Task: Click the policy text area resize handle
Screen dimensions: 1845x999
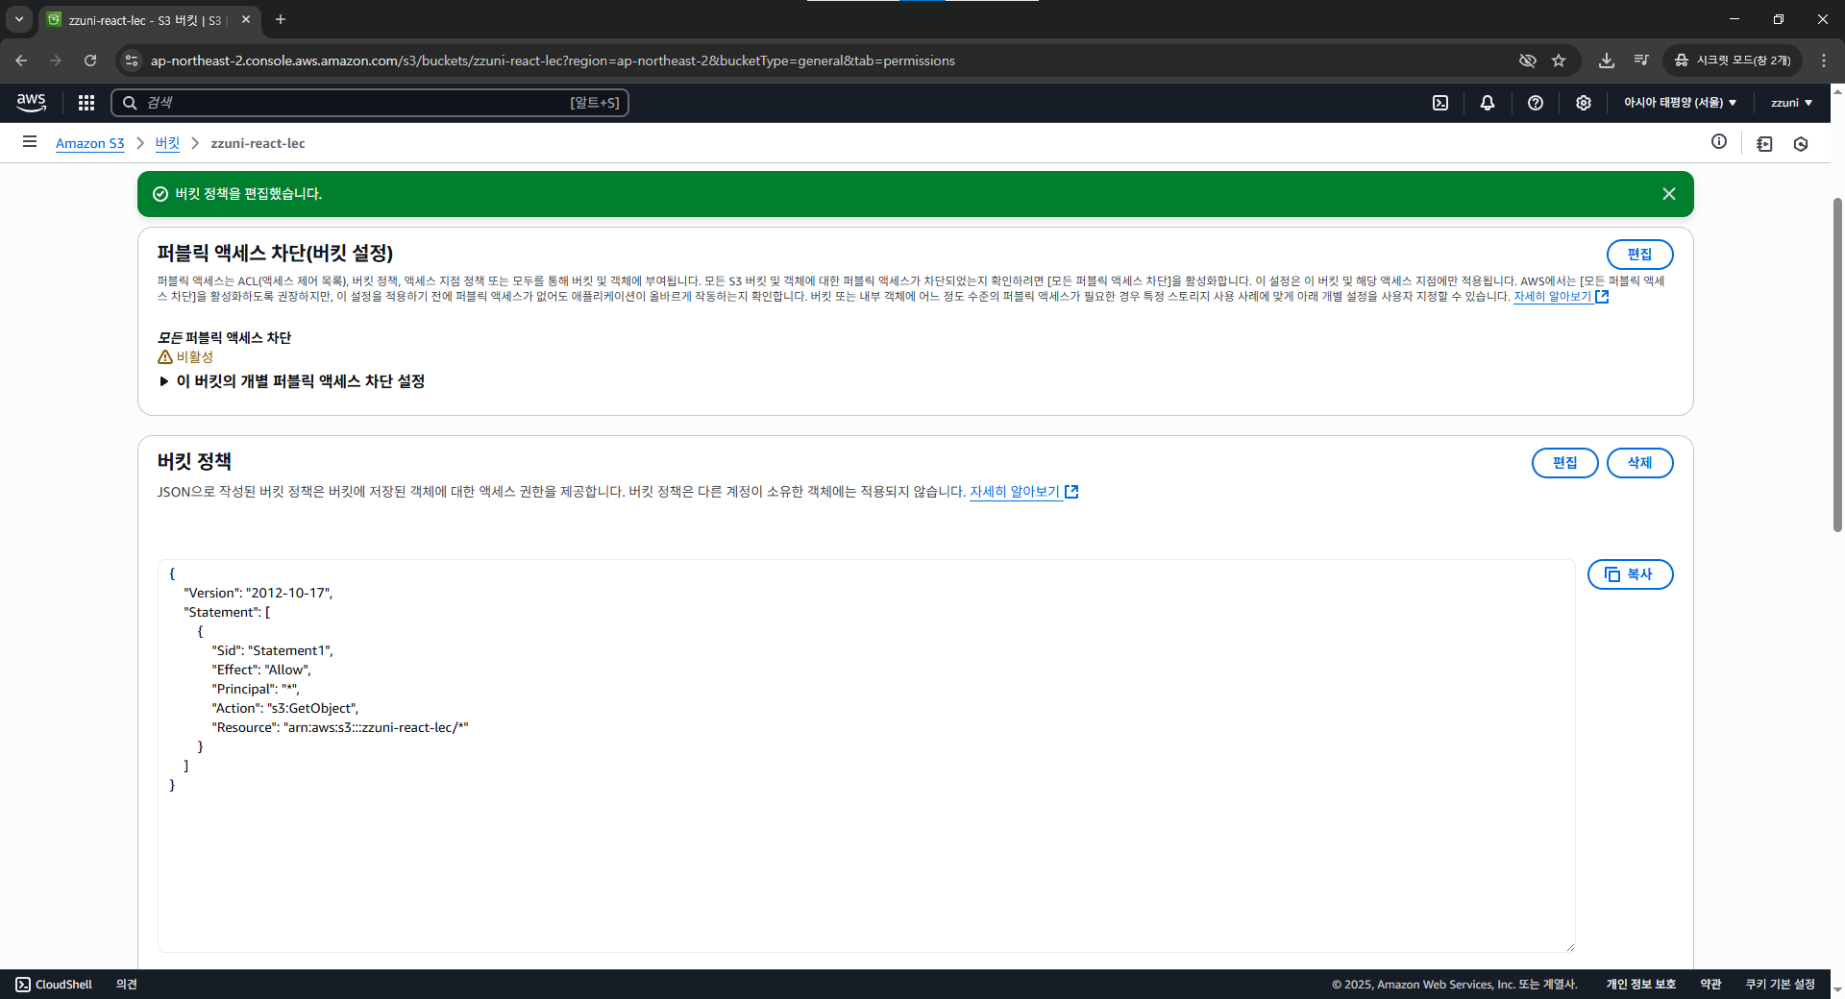Action: (x=1570, y=947)
